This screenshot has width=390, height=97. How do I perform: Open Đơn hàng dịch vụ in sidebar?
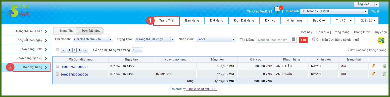coord(25,58)
